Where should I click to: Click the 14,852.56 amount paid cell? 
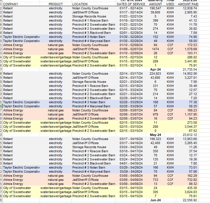[197, 74]
